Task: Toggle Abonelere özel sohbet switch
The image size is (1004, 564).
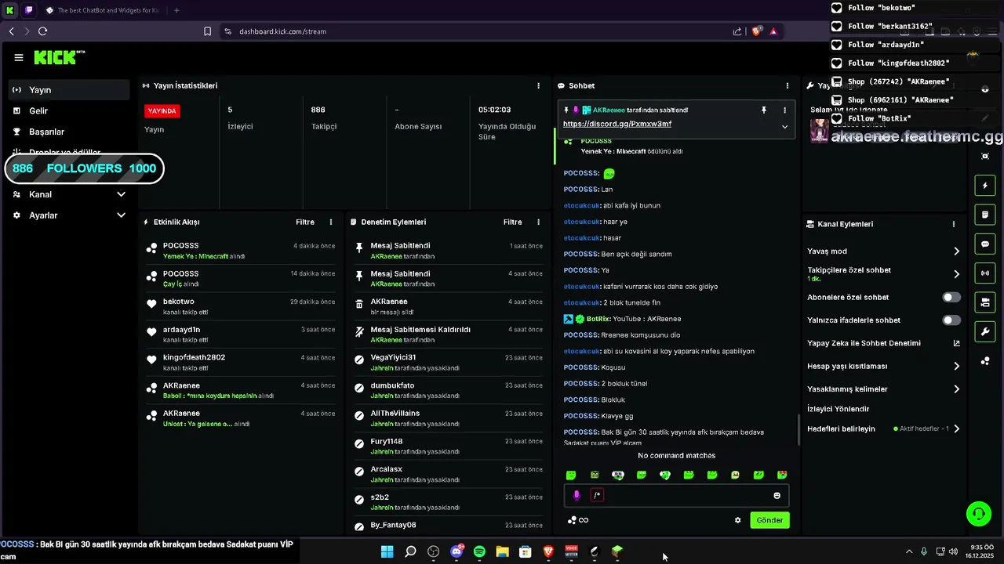Action: point(951,298)
